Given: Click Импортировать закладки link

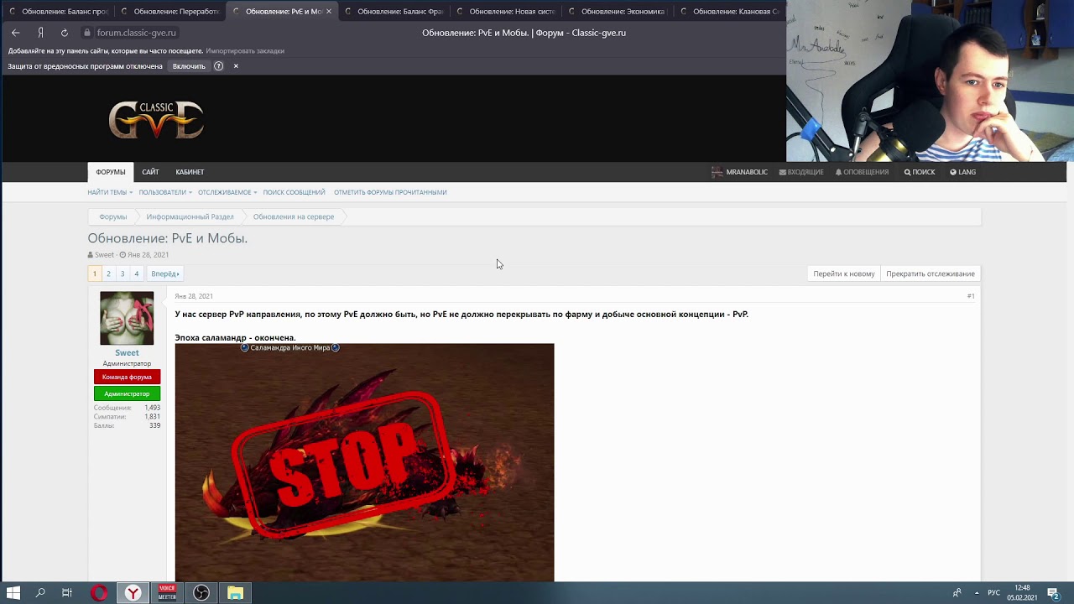Looking at the screenshot, I should tap(245, 51).
